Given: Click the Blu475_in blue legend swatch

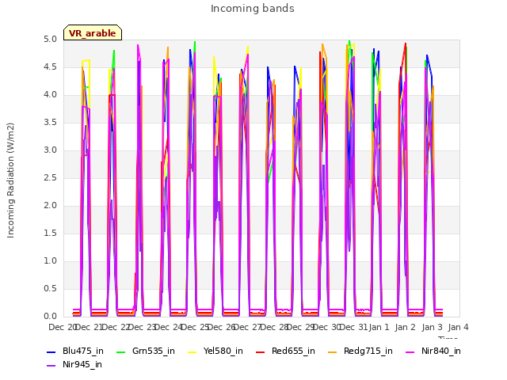Looking at the screenshot, I should click(51, 351).
